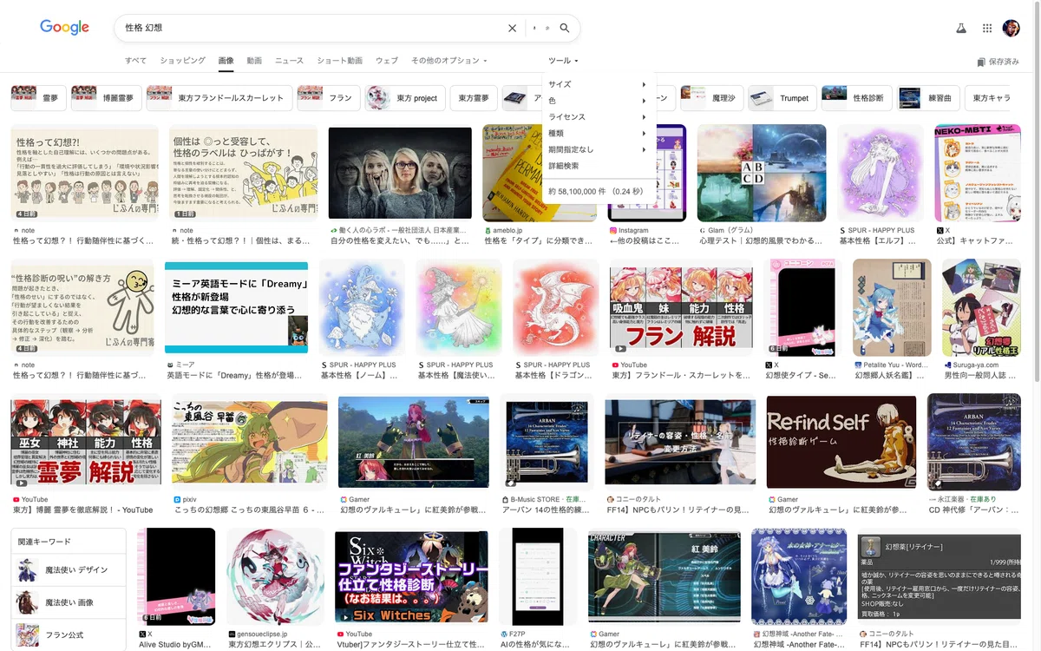Select the 博麗霊夢 filter chip
This screenshot has height=651, width=1041.
[x=107, y=98]
